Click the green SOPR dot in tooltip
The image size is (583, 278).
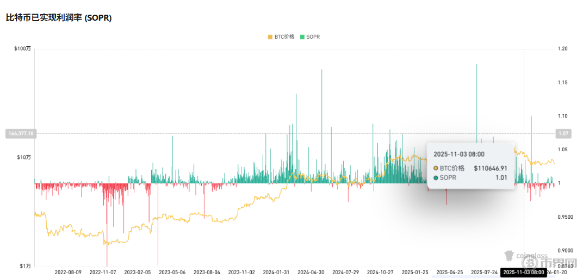pyautogui.click(x=436, y=177)
